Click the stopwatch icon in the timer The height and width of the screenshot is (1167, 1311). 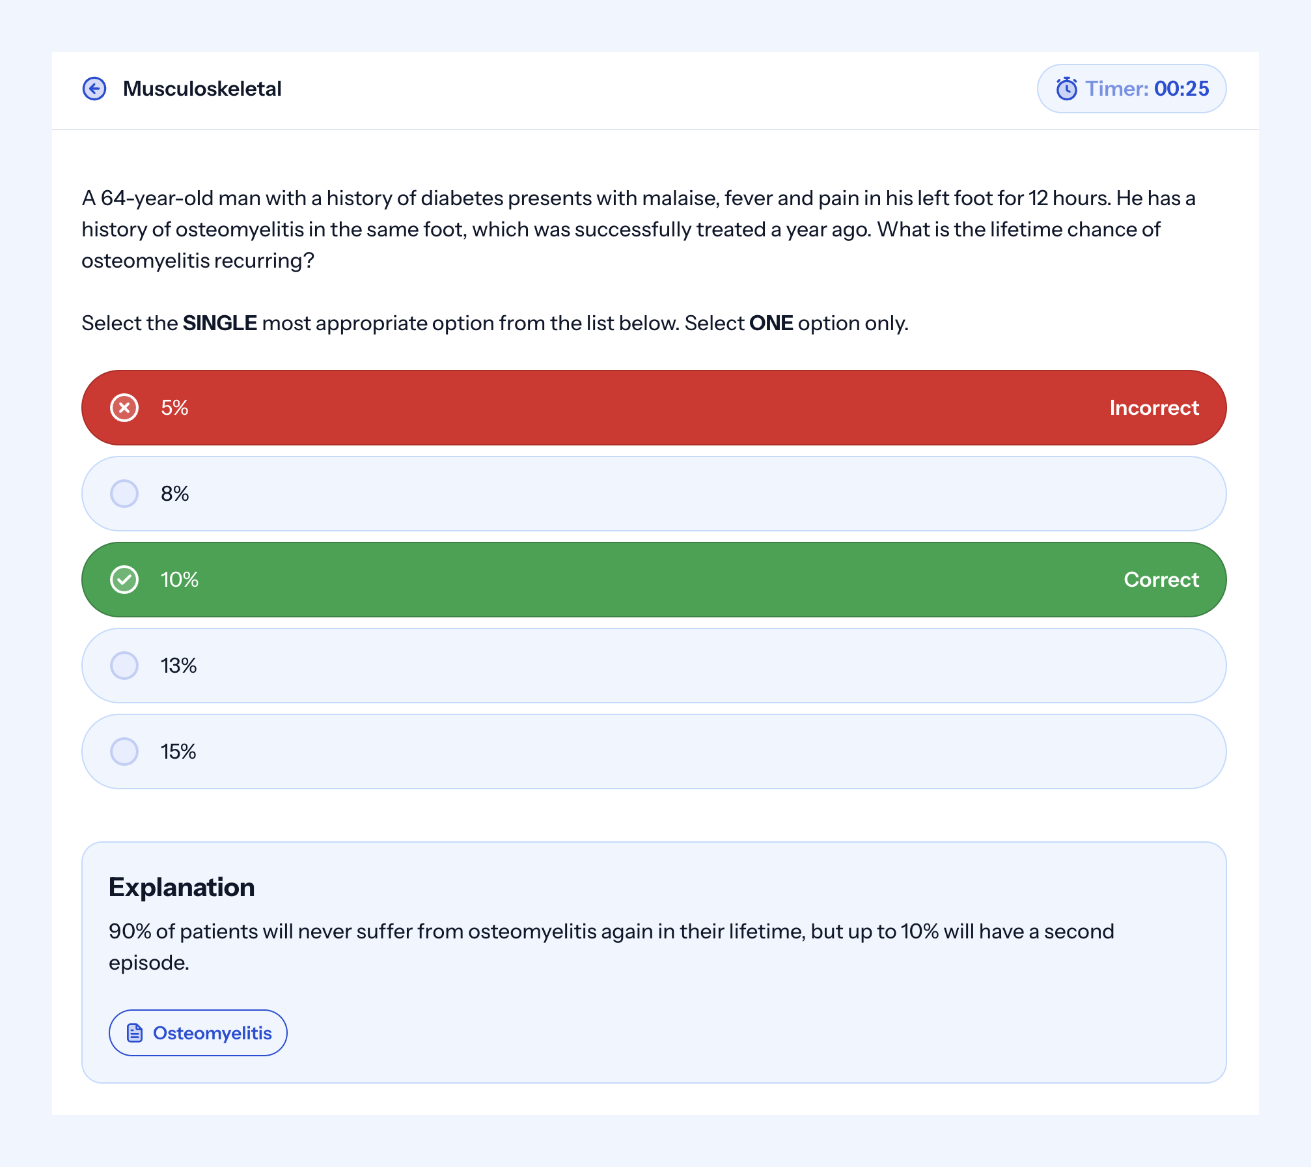[1066, 89]
